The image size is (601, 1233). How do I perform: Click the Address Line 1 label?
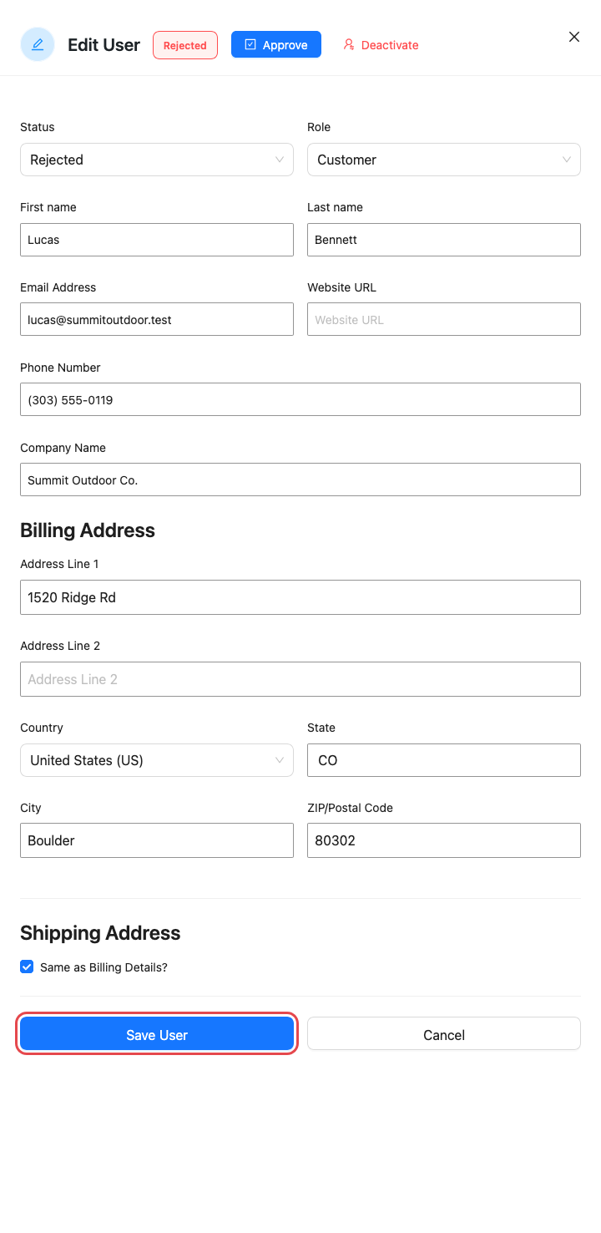(59, 564)
